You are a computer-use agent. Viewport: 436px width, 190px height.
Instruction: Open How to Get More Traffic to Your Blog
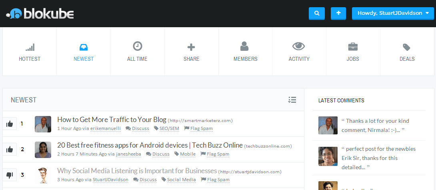pyautogui.click(x=112, y=120)
